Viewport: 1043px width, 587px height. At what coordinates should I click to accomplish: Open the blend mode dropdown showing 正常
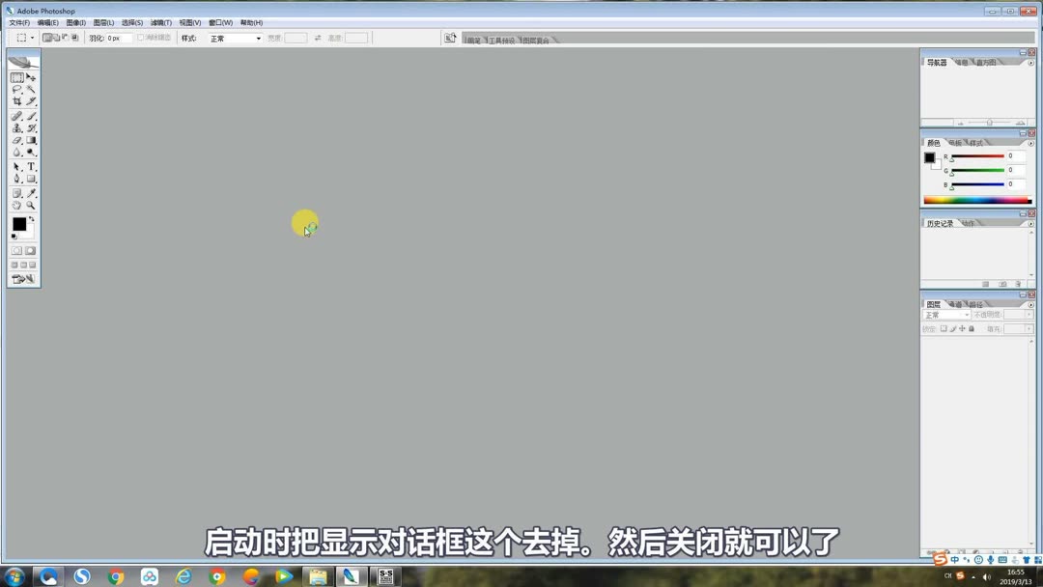946,314
